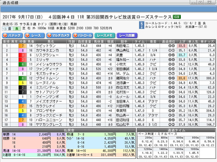Select horse ハローユニコーン
The width and height of the screenshot is (217, 162).
[49, 120]
